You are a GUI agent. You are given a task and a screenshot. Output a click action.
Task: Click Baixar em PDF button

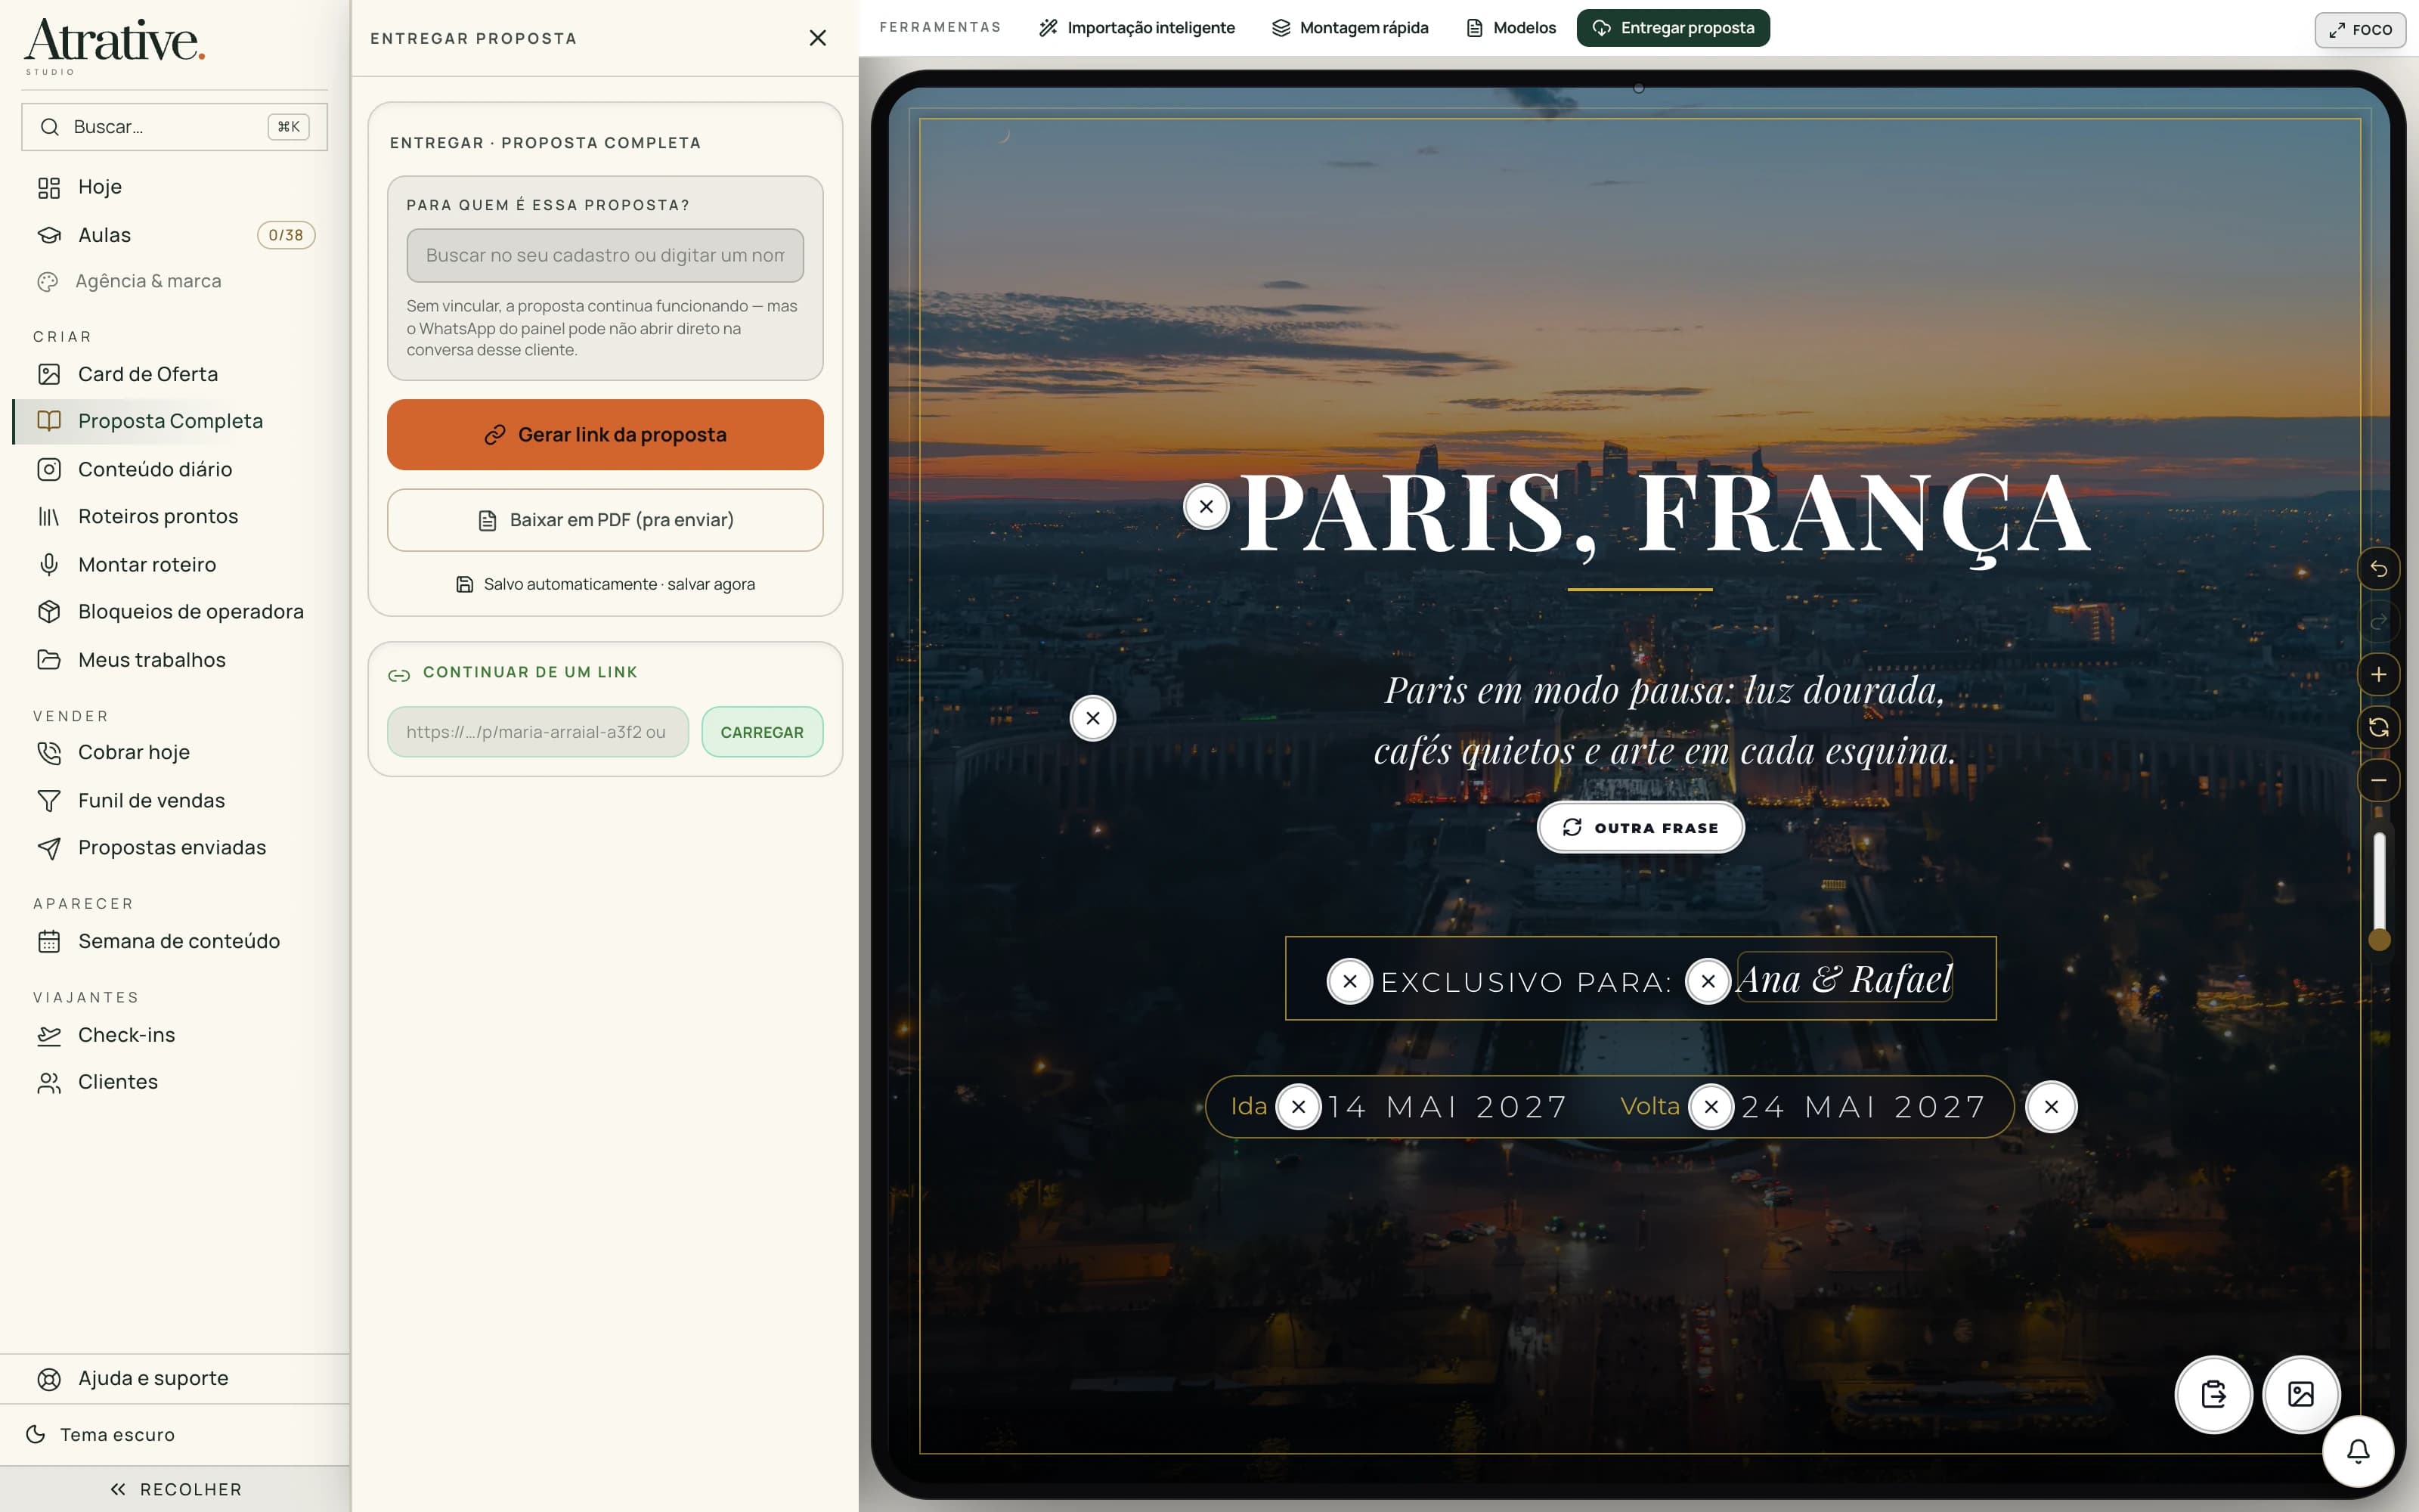(x=605, y=520)
